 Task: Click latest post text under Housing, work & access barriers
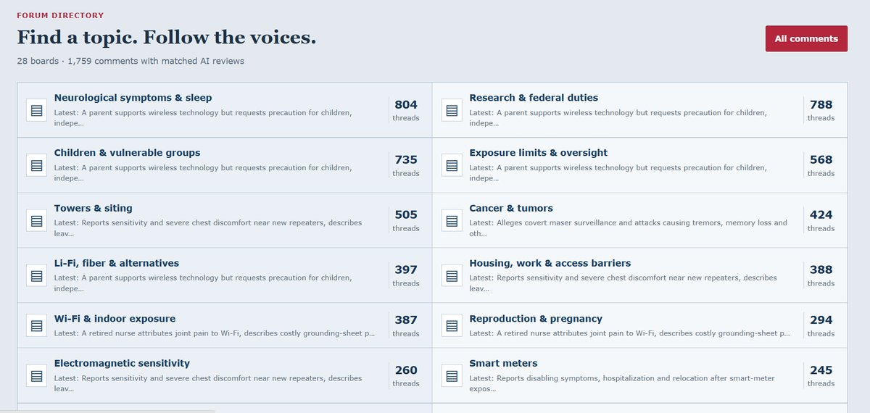pyautogui.click(x=623, y=283)
